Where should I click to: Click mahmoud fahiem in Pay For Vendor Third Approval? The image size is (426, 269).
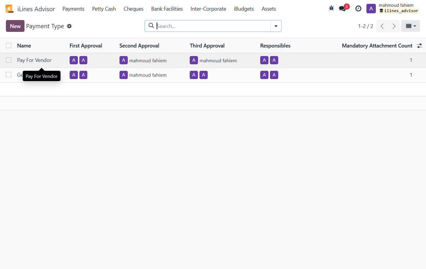(218, 60)
